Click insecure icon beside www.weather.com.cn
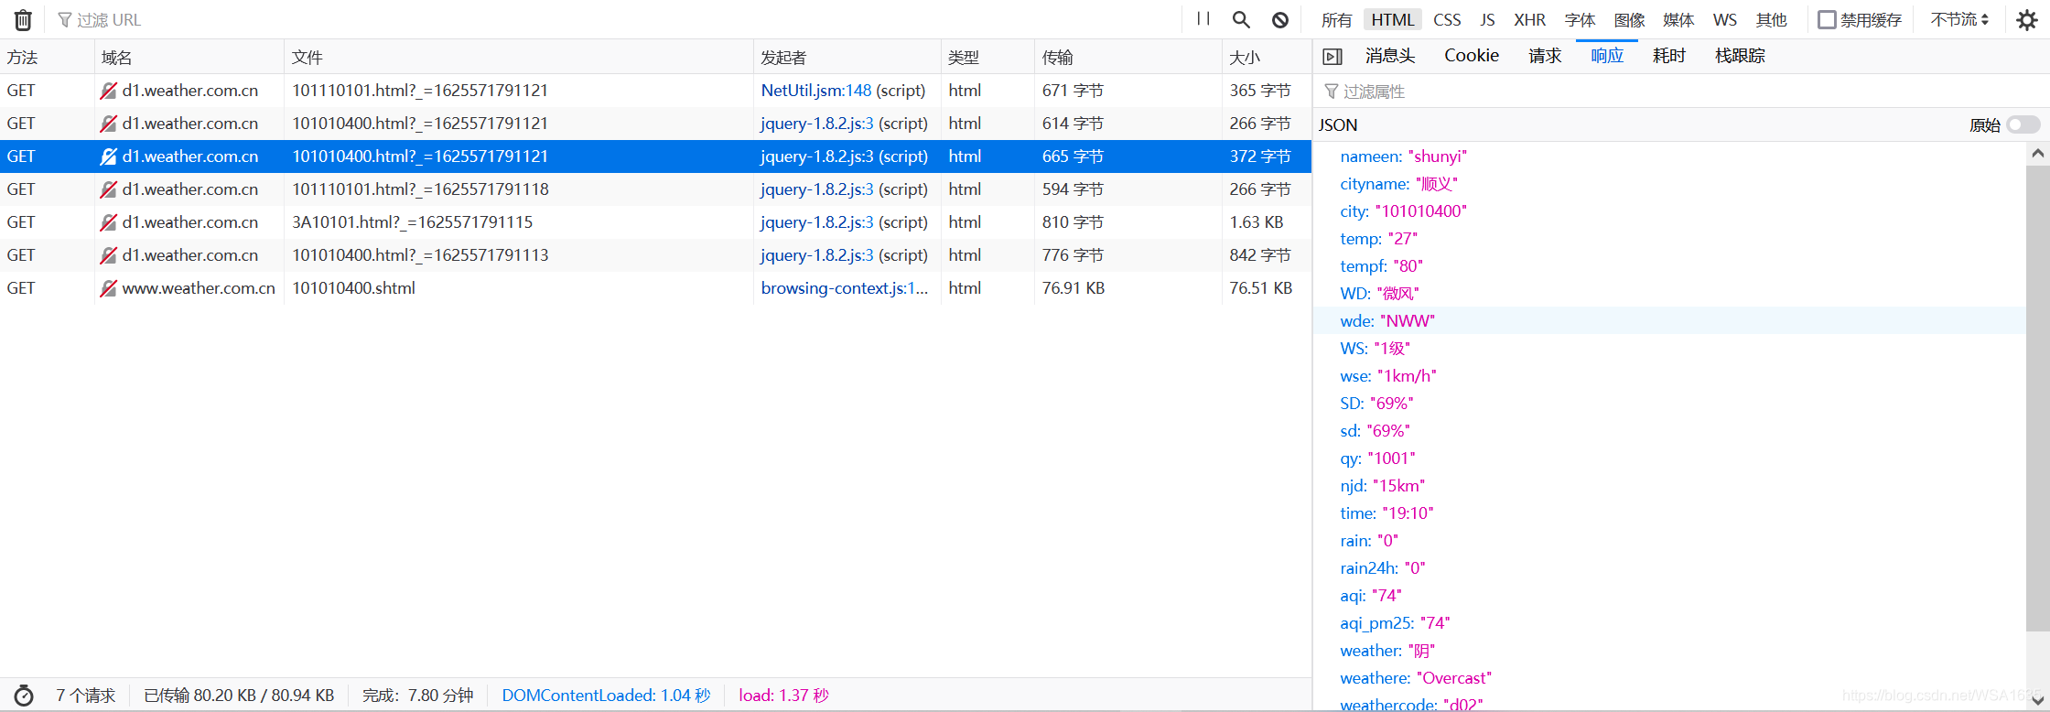 (x=108, y=288)
